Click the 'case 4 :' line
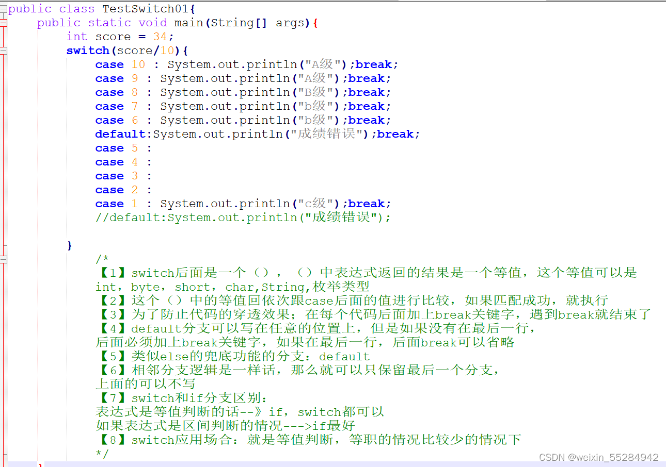Image resolution: width=666 pixels, height=467 pixels. coord(123,162)
